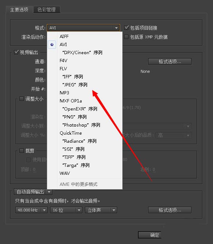Select the "PNG" 序列 format

tap(85, 117)
